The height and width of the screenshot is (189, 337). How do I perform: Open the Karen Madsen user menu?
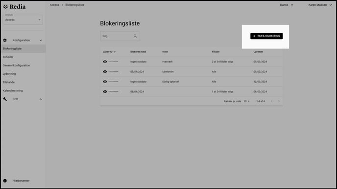tap(320, 5)
